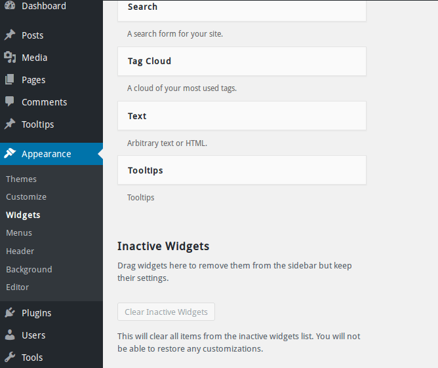Open the Background submenu link
The width and height of the screenshot is (438, 368).
[x=29, y=270]
